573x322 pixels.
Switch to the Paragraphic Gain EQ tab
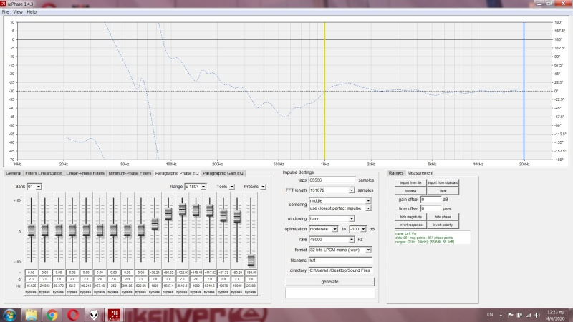click(x=223, y=173)
